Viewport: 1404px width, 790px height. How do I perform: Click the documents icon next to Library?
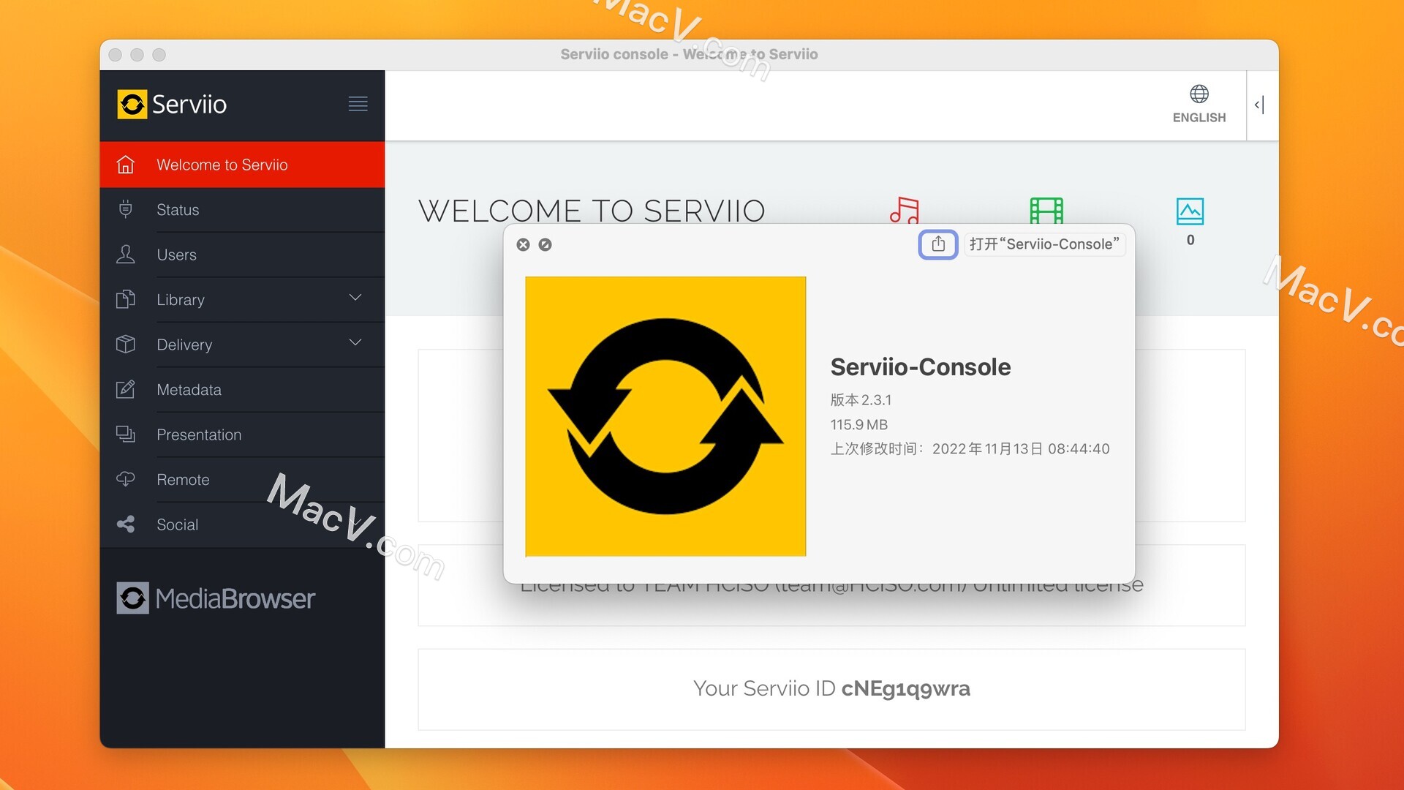[x=126, y=299]
